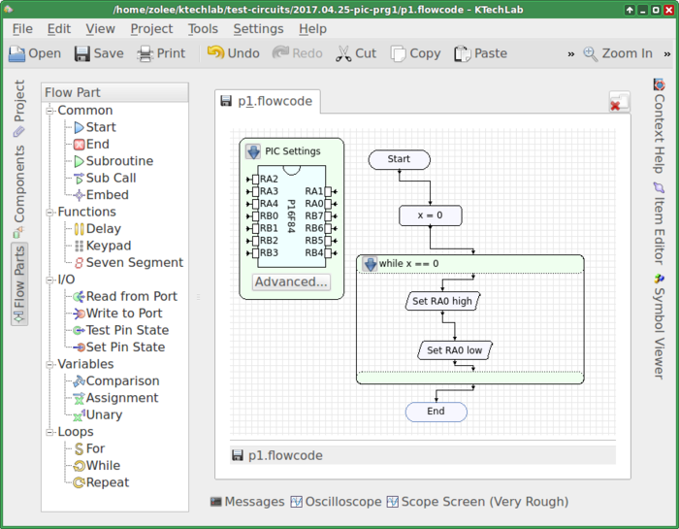679x529 pixels.
Task: Select the While loop part
Action: point(103,466)
